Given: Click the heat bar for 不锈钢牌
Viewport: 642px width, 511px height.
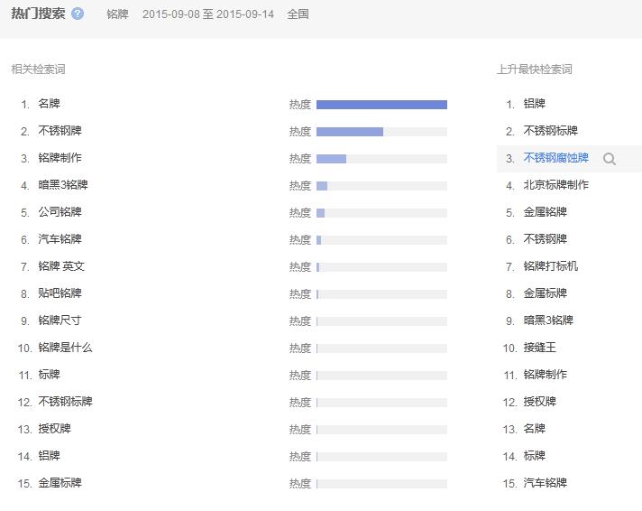Looking at the screenshot, I should click(381, 132).
